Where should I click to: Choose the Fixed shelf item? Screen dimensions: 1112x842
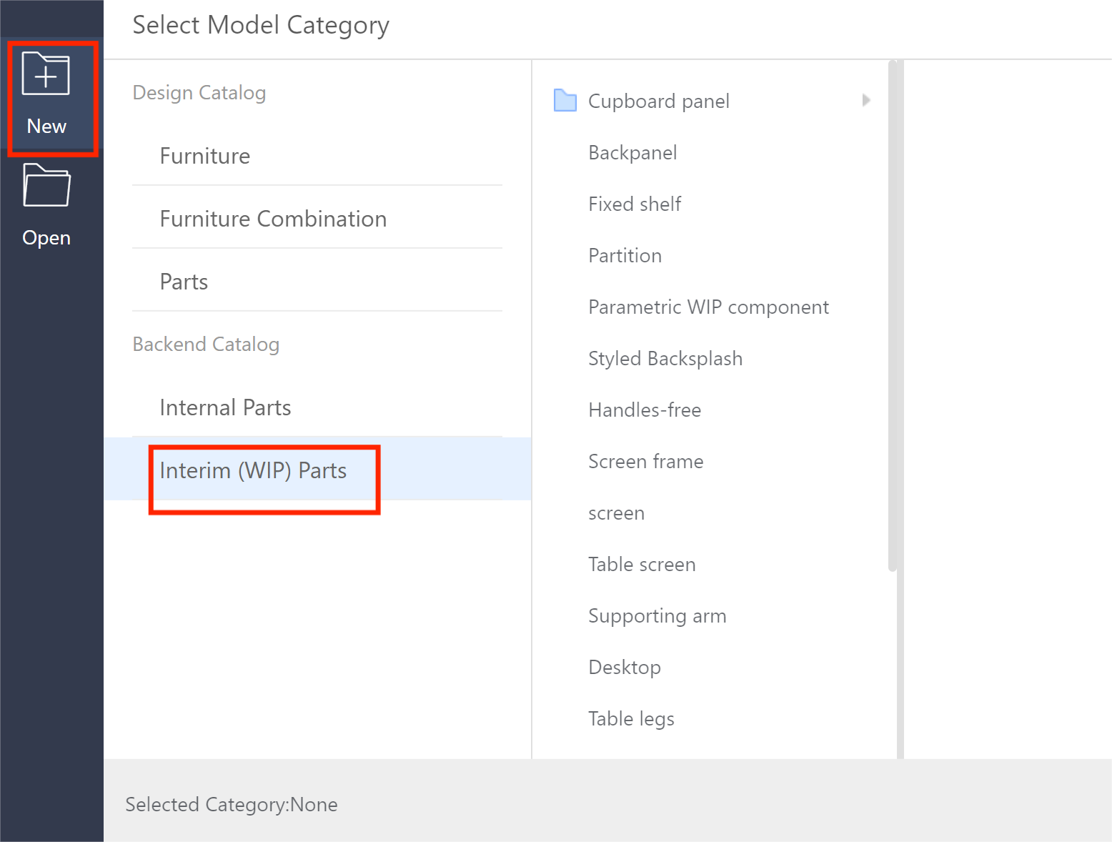[x=635, y=204]
